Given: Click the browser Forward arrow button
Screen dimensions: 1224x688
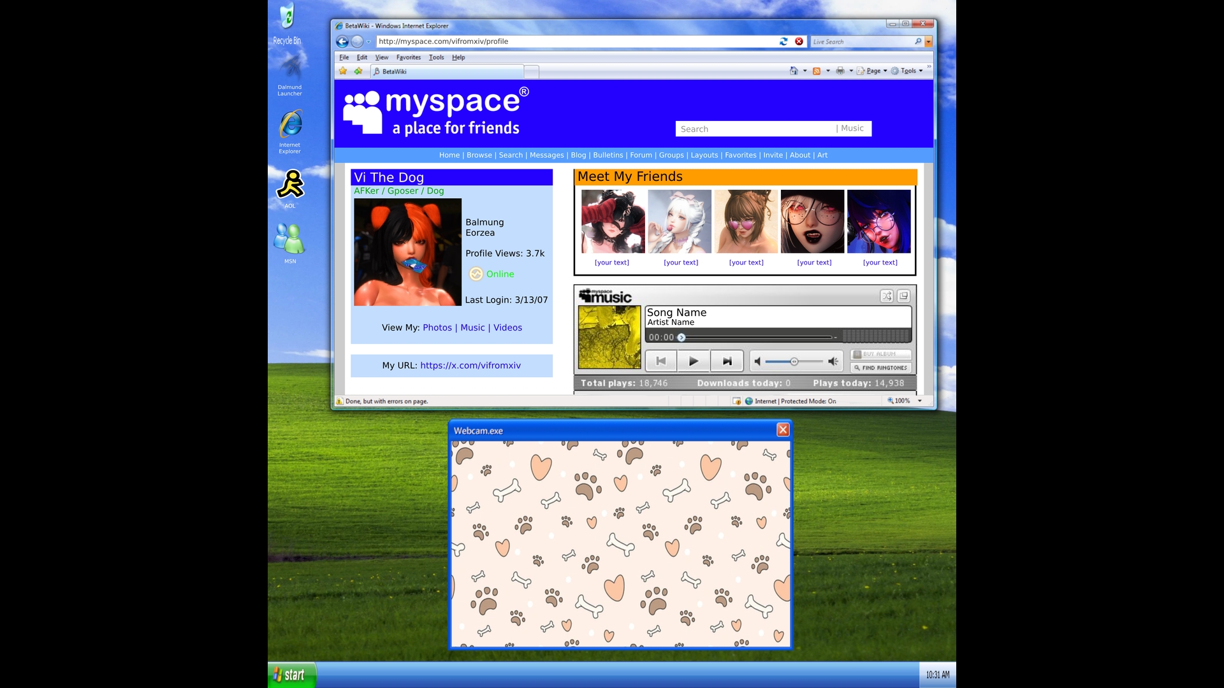Looking at the screenshot, I should (357, 41).
